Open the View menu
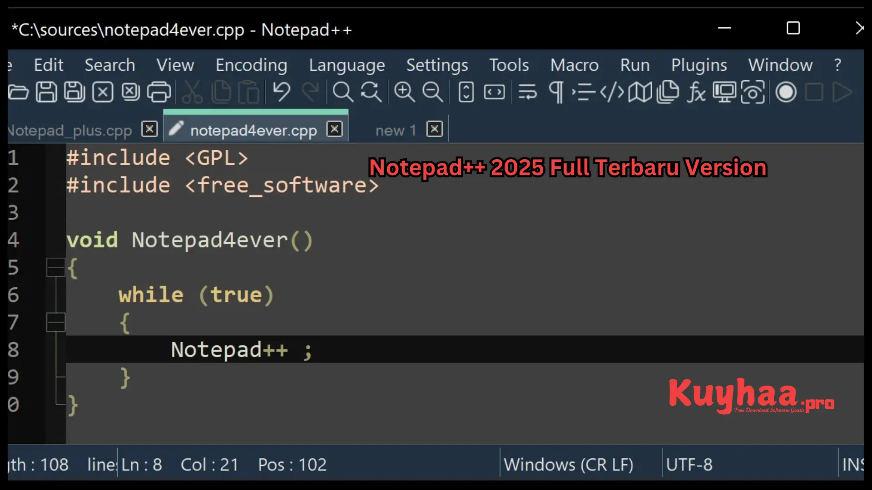 click(175, 65)
